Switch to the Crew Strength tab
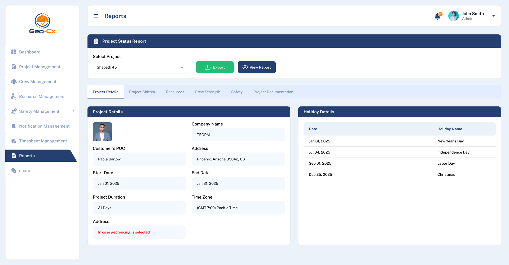 [x=207, y=92]
